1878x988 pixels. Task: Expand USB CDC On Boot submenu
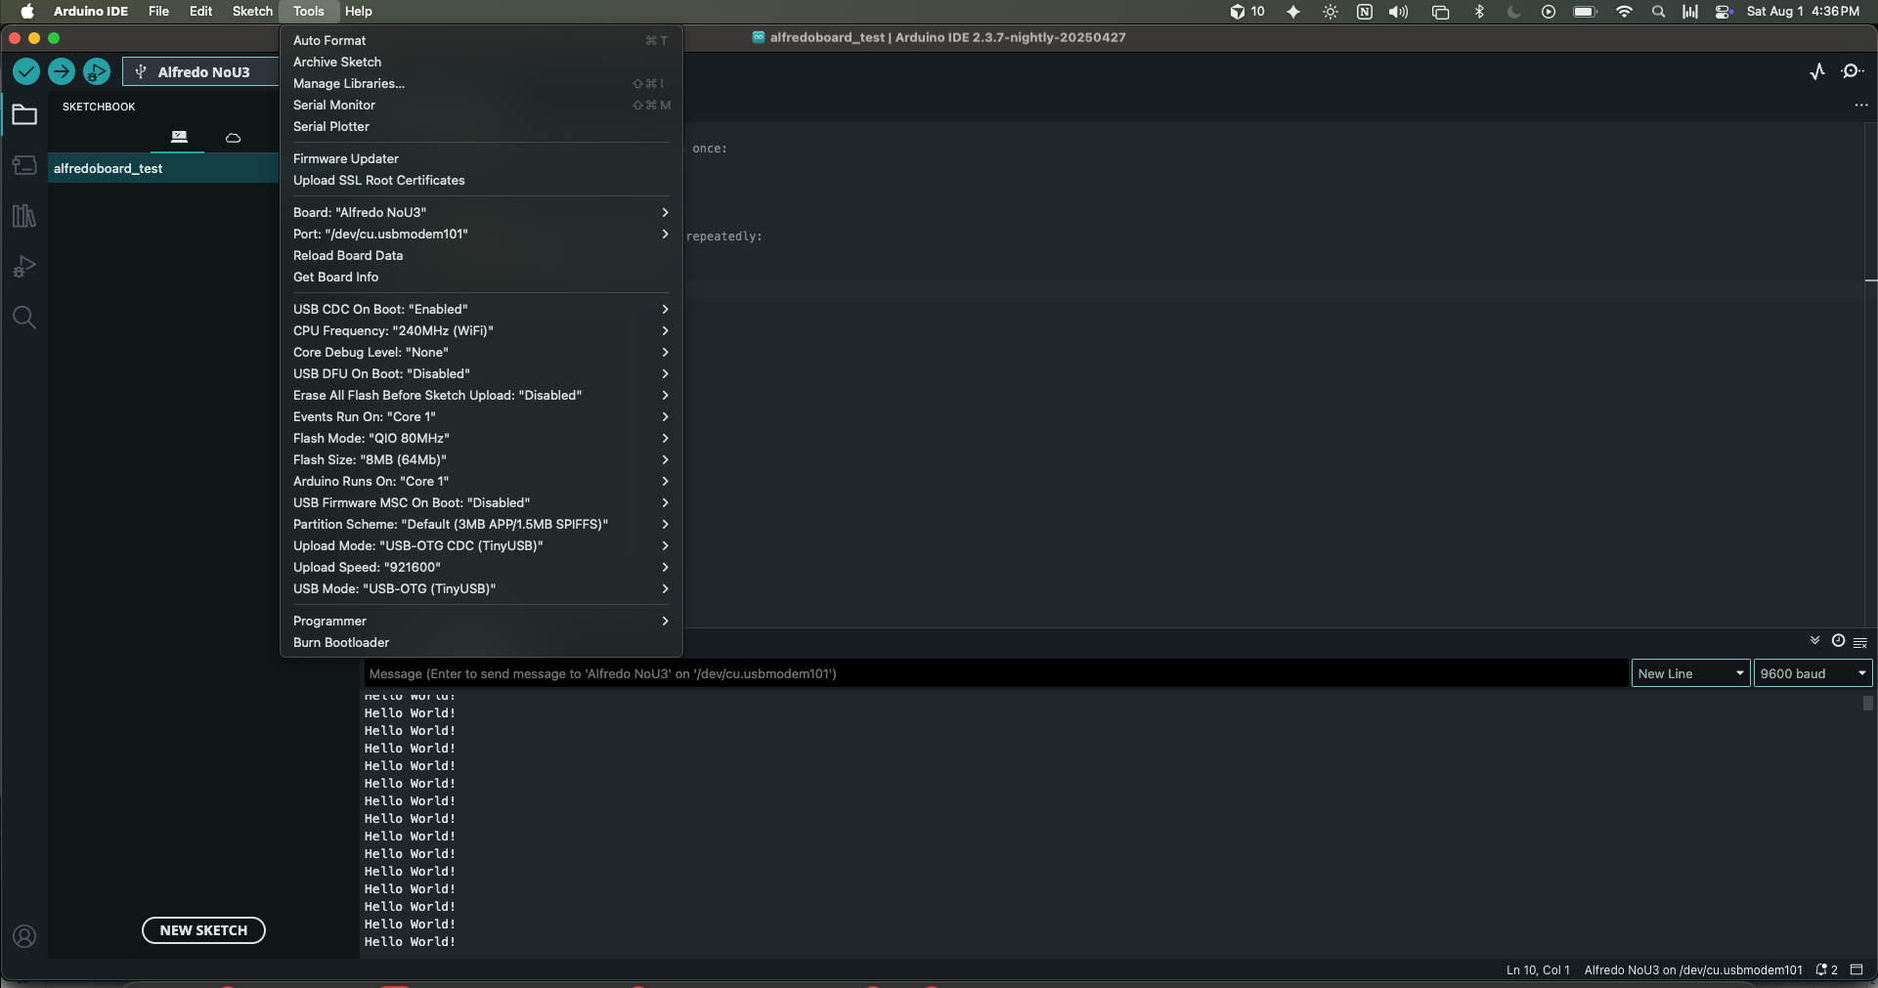coord(481,309)
